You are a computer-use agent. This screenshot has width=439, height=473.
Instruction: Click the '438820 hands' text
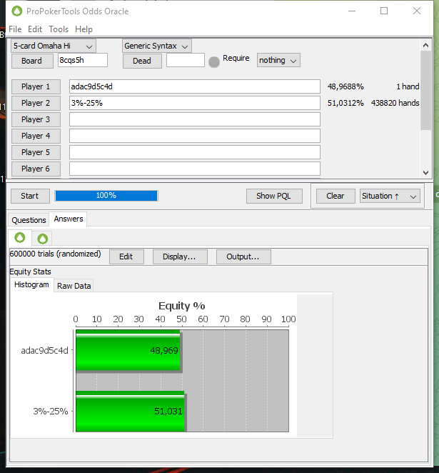click(395, 103)
